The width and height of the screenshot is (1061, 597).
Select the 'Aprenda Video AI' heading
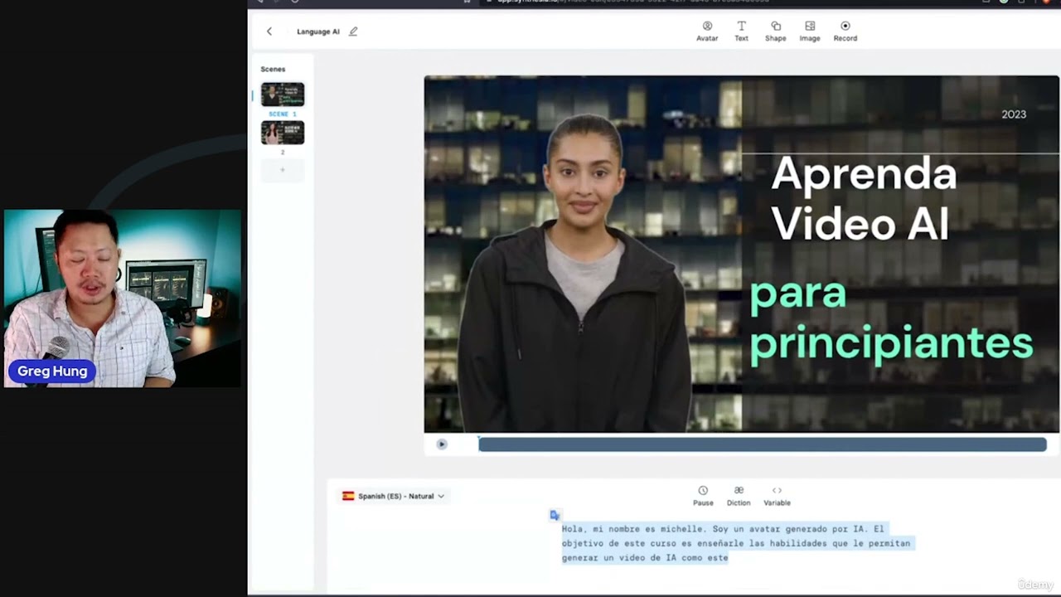864,199
